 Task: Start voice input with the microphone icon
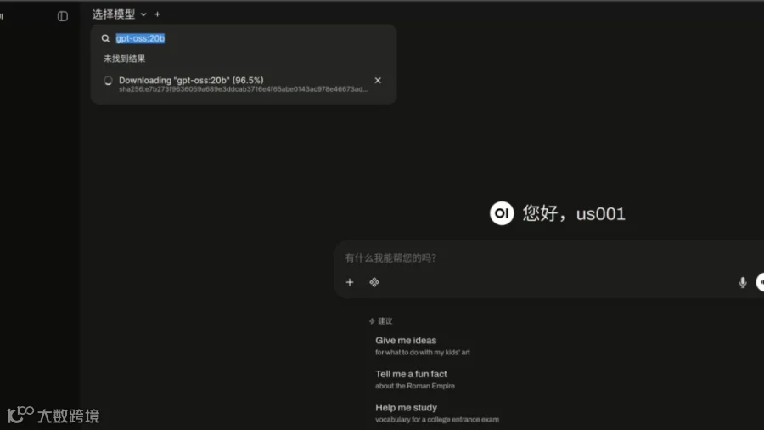click(x=742, y=282)
